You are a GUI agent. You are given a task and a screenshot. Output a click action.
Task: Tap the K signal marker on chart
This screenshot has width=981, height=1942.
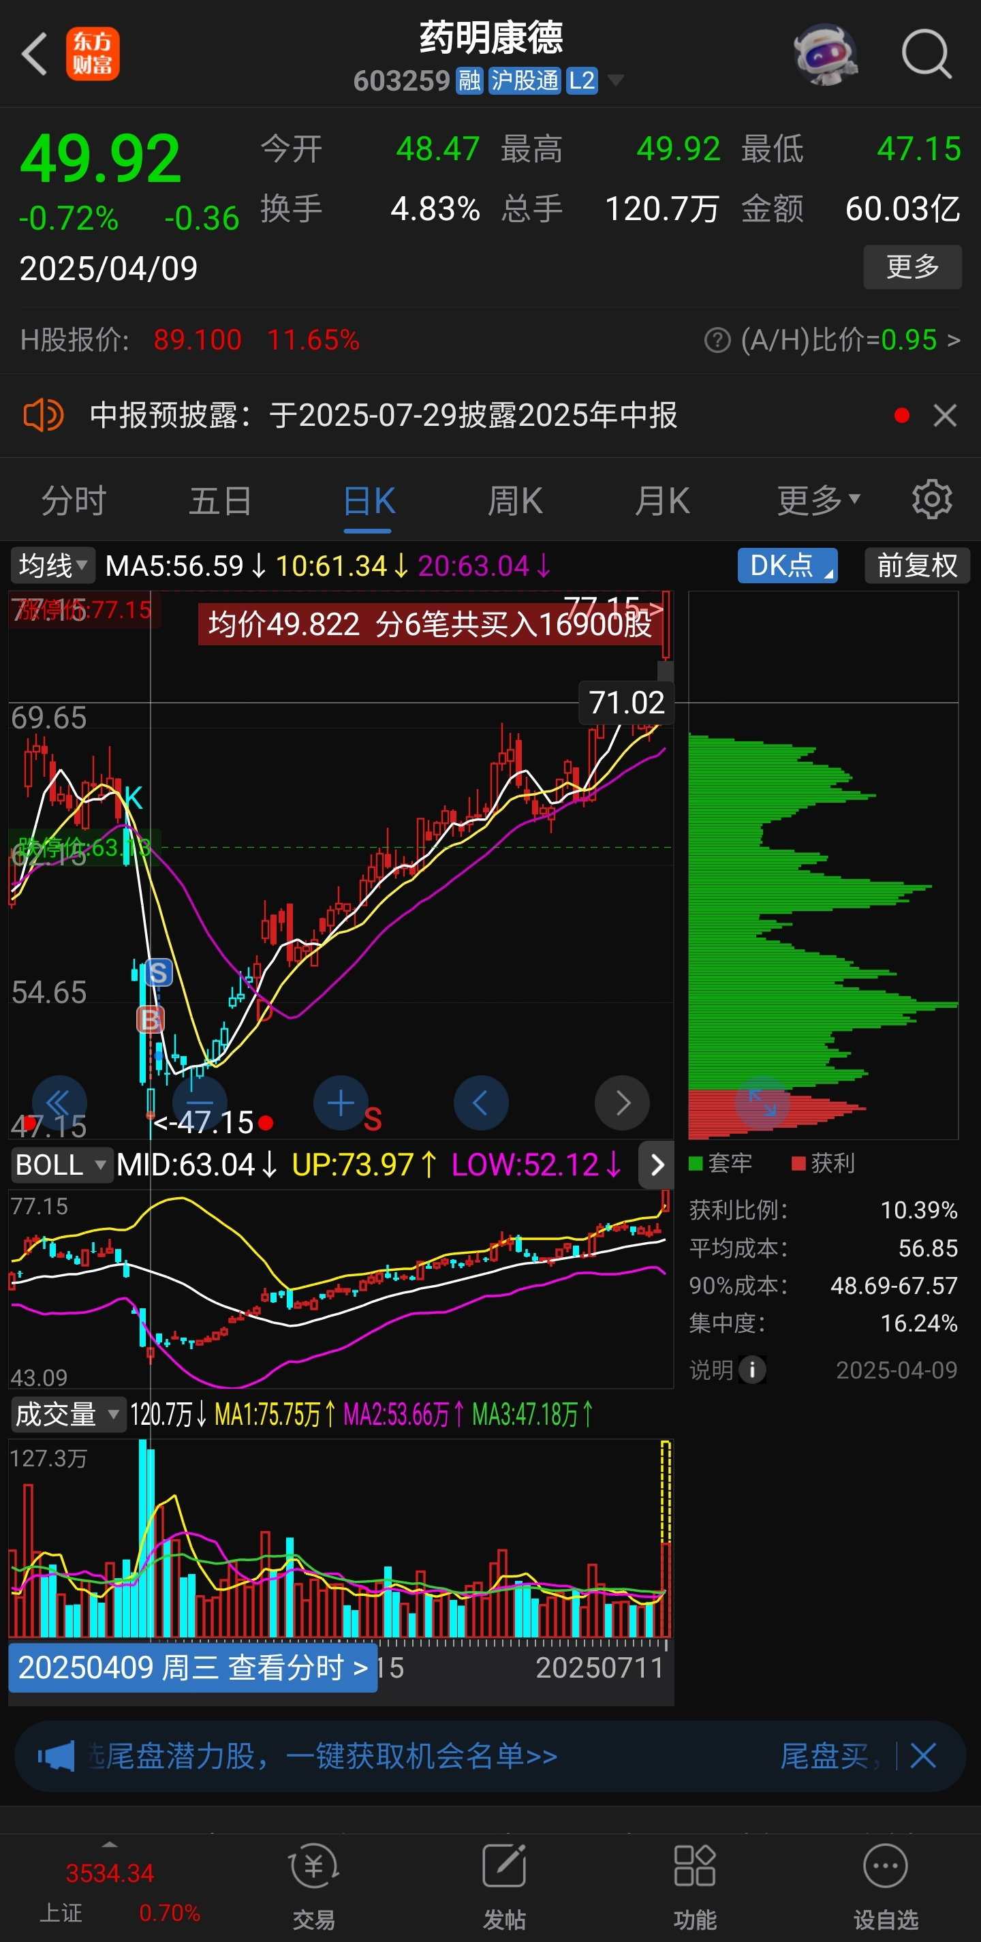click(x=133, y=797)
